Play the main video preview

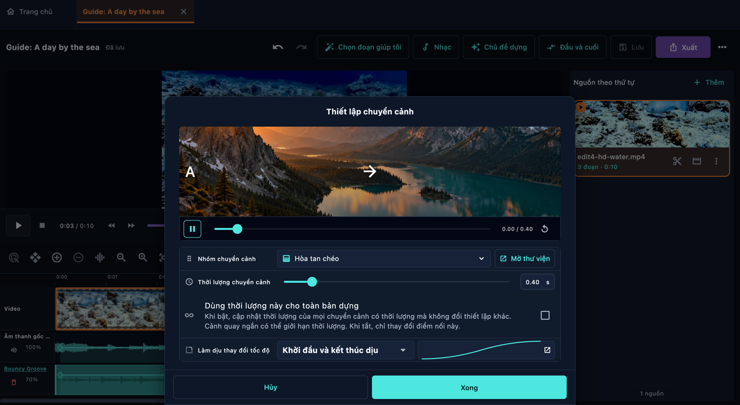tap(18, 226)
